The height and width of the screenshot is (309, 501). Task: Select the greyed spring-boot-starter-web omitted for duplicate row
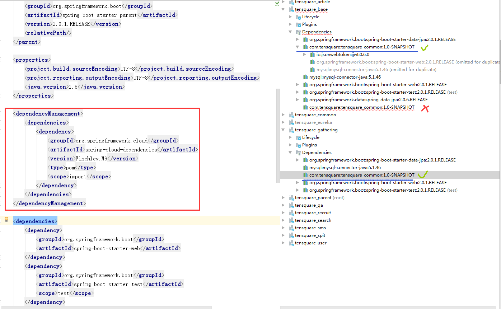point(390,62)
